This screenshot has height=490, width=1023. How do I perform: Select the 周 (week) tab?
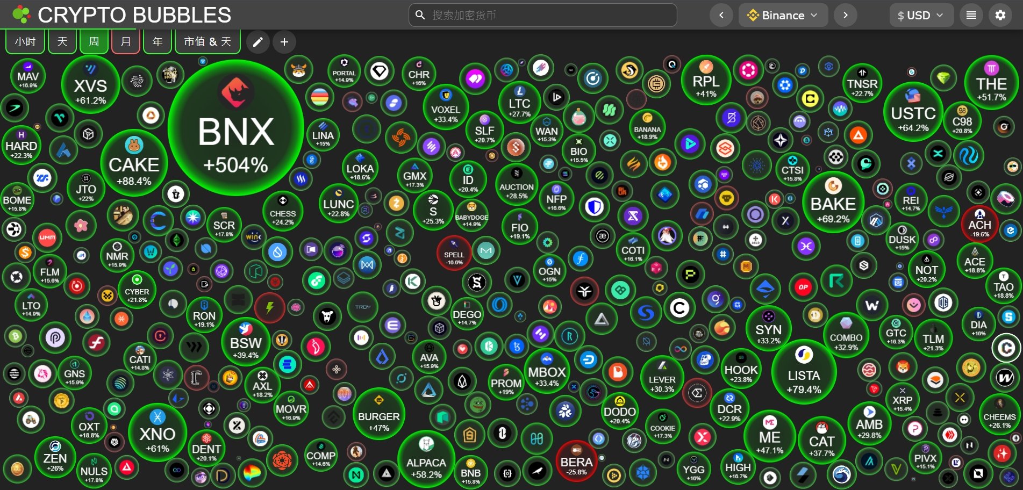pos(94,42)
